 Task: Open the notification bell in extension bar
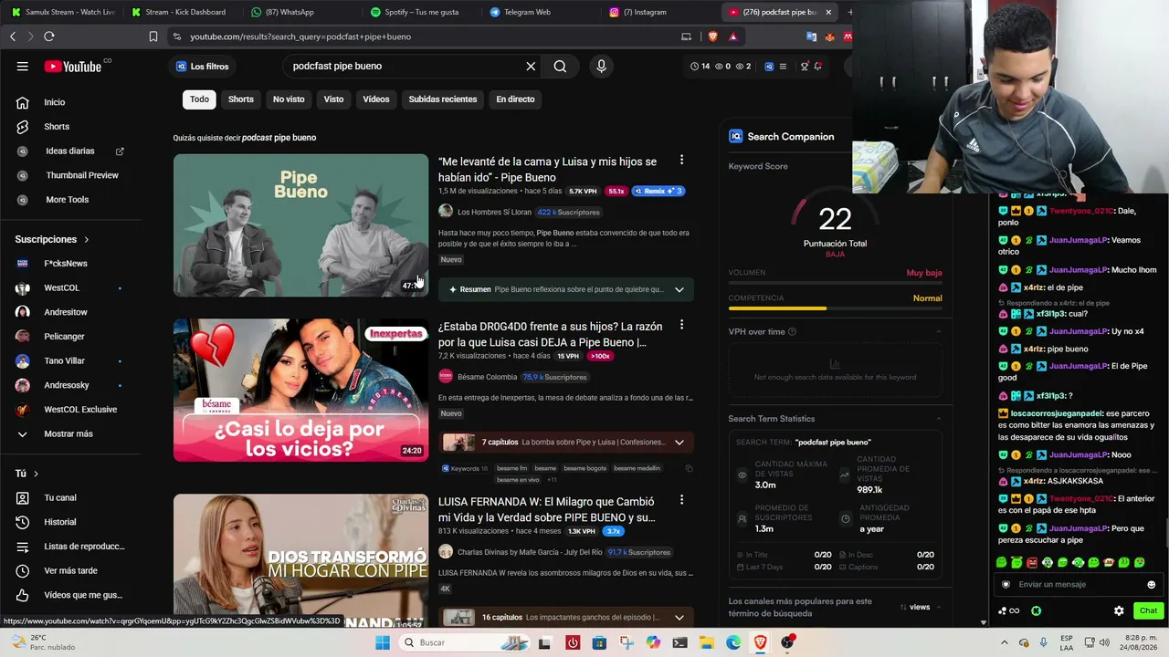point(817,66)
